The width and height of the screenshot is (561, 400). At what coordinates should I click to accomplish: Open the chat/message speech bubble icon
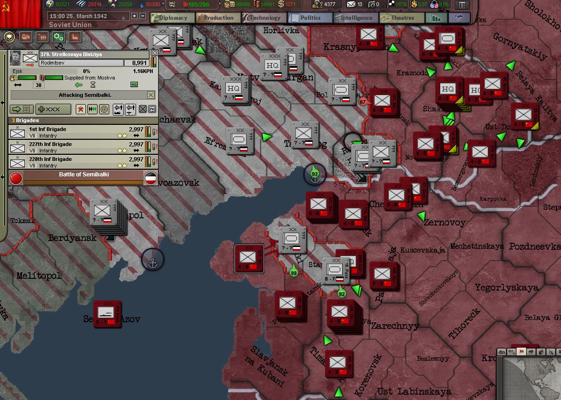tap(9, 37)
